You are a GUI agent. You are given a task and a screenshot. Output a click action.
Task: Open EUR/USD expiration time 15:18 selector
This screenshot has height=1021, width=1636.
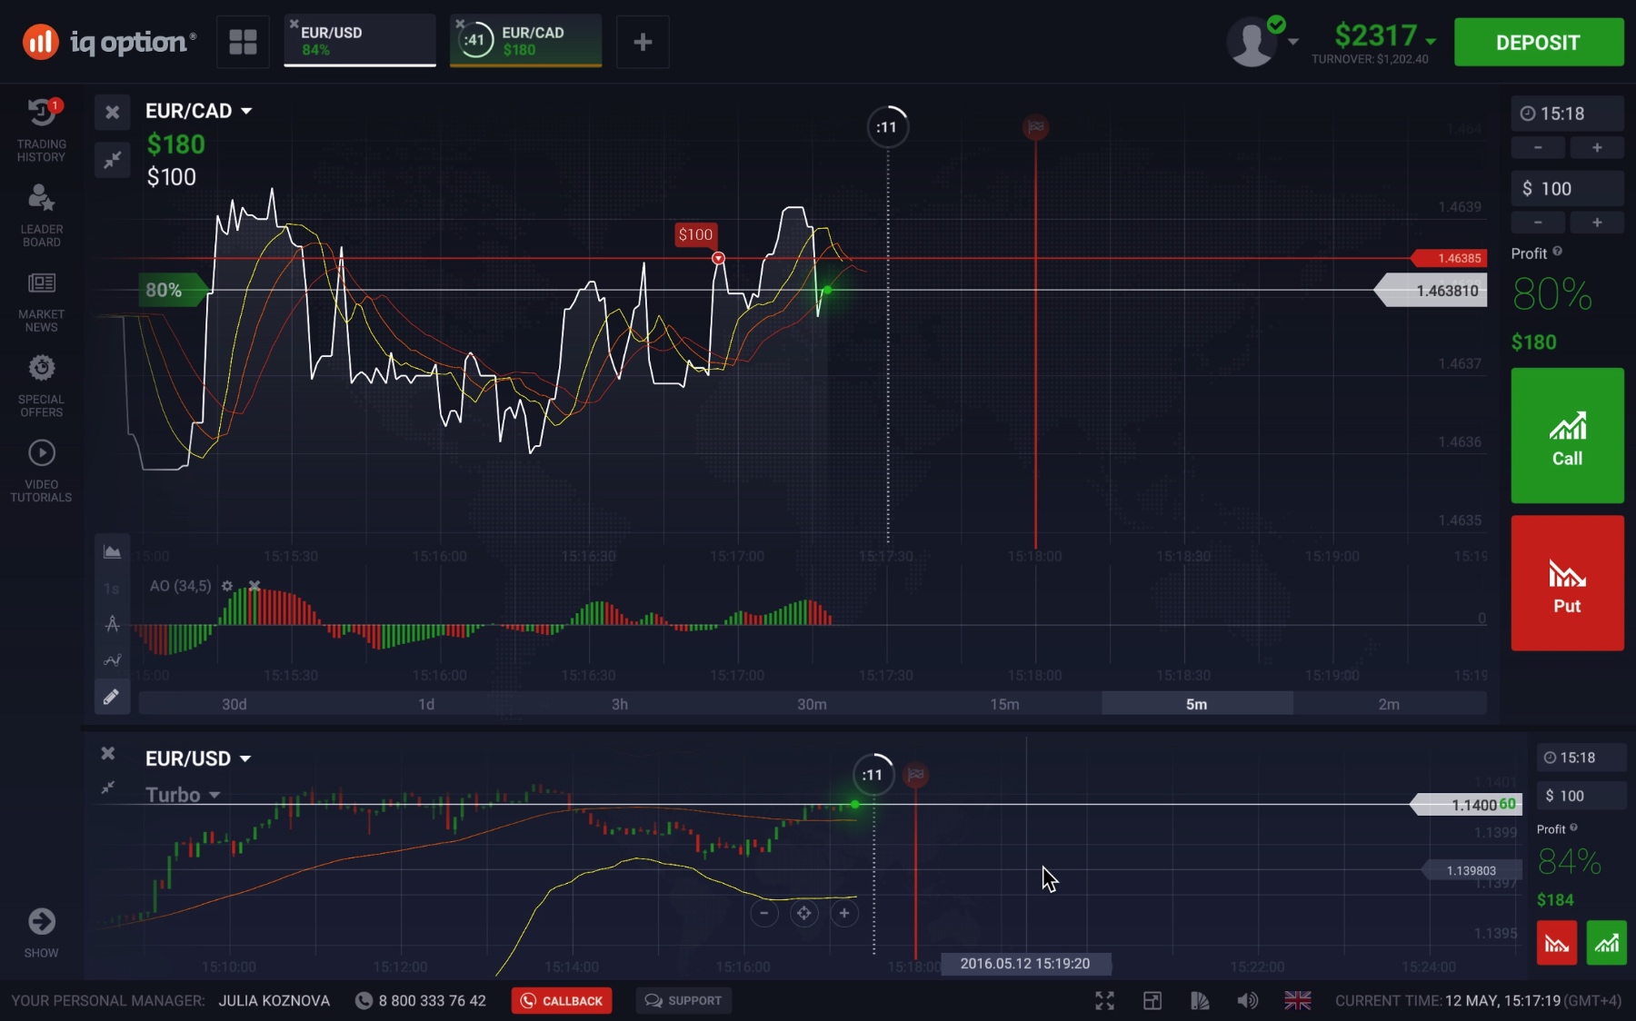pos(1581,758)
